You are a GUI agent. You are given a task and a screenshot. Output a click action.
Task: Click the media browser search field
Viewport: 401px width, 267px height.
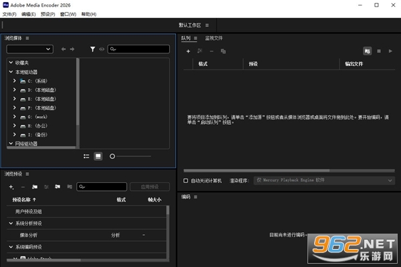[x=138, y=49]
